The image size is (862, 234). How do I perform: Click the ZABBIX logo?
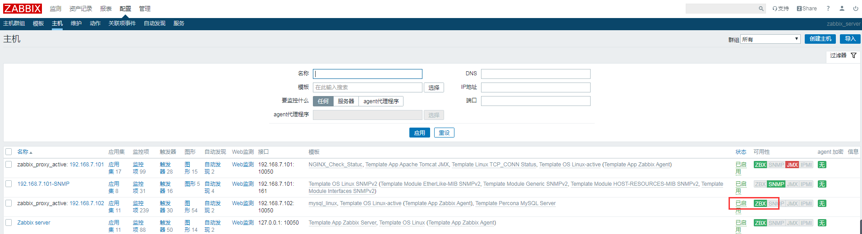pyautogui.click(x=23, y=9)
